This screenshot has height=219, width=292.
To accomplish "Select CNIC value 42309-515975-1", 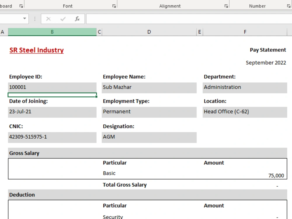I will (52, 137).
